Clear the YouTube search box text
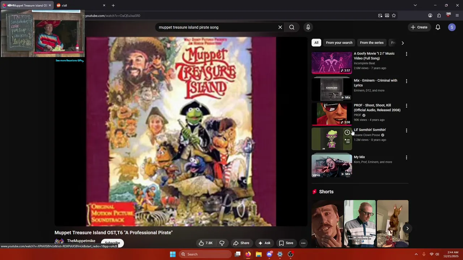 click(280, 27)
